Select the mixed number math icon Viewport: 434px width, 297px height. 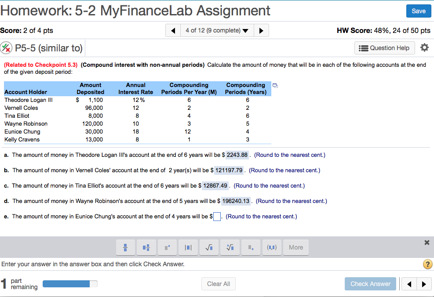click(x=146, y=247)
